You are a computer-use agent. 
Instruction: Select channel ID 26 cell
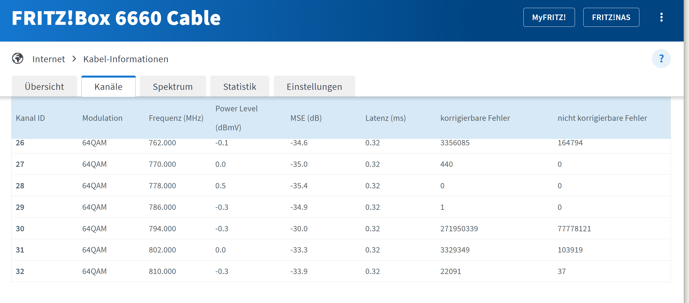tap(20, 143)
